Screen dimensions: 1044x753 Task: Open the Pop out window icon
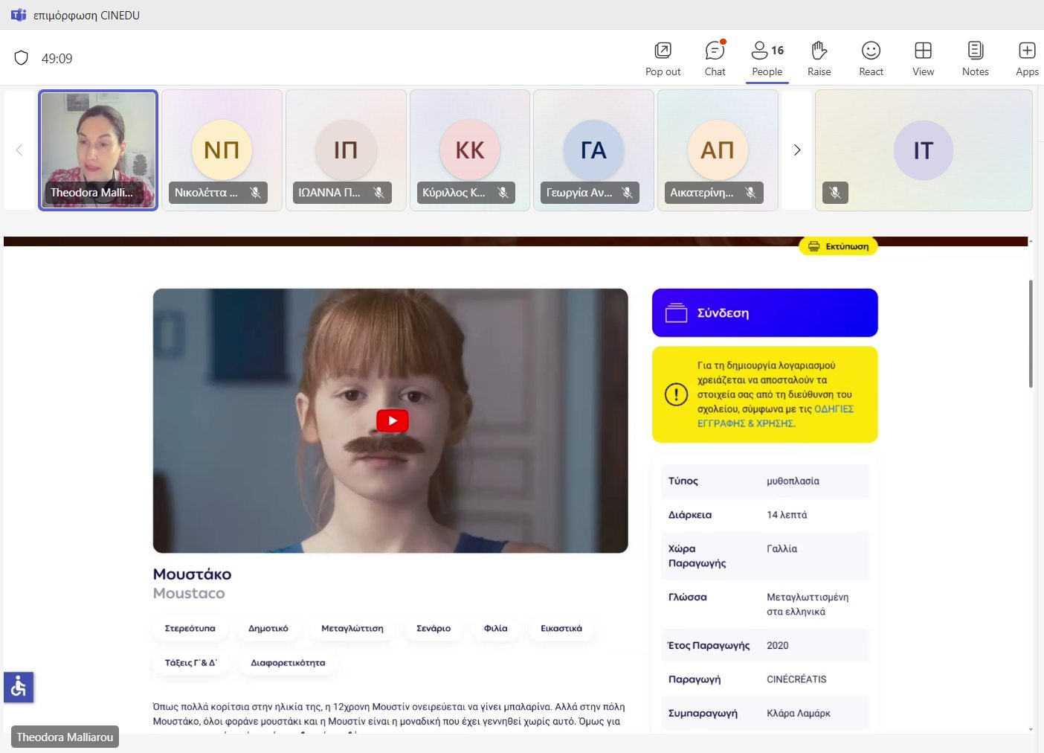click(662, 59)
